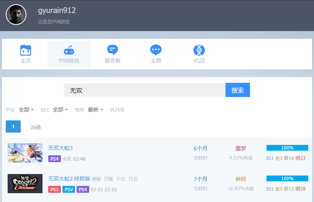The width and height of the screenshot is (314, 202).
Task: Click the 100% progress bar for 无双大蛇3
Action: coord(287,148)
